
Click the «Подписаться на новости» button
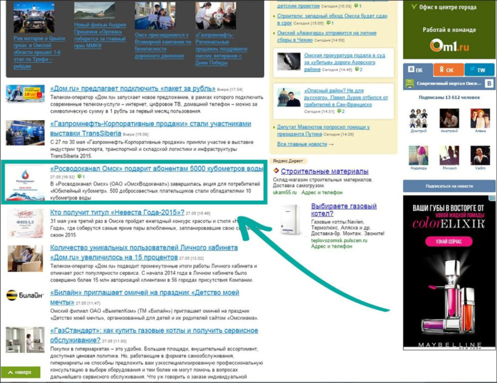449,186
